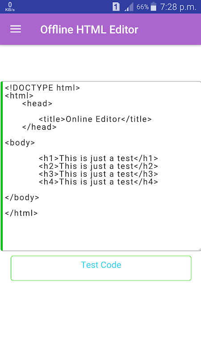The image size is (201, 358).
Task: Place cursor on the closing body tag
Action: 22,198
